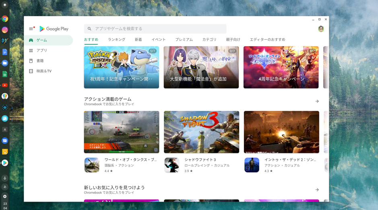This screenshot has height=210, width=378.
Task: Switch to the 親子向け tab
Action: pyautogui.click(x=233, y=39)
